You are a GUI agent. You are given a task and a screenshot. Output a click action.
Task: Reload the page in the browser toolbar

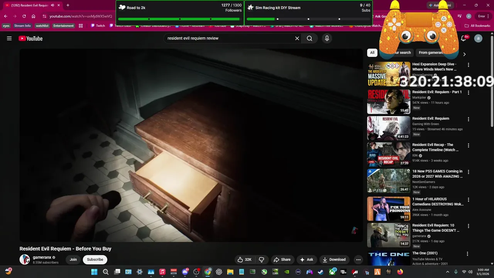[x=24, y=16]
